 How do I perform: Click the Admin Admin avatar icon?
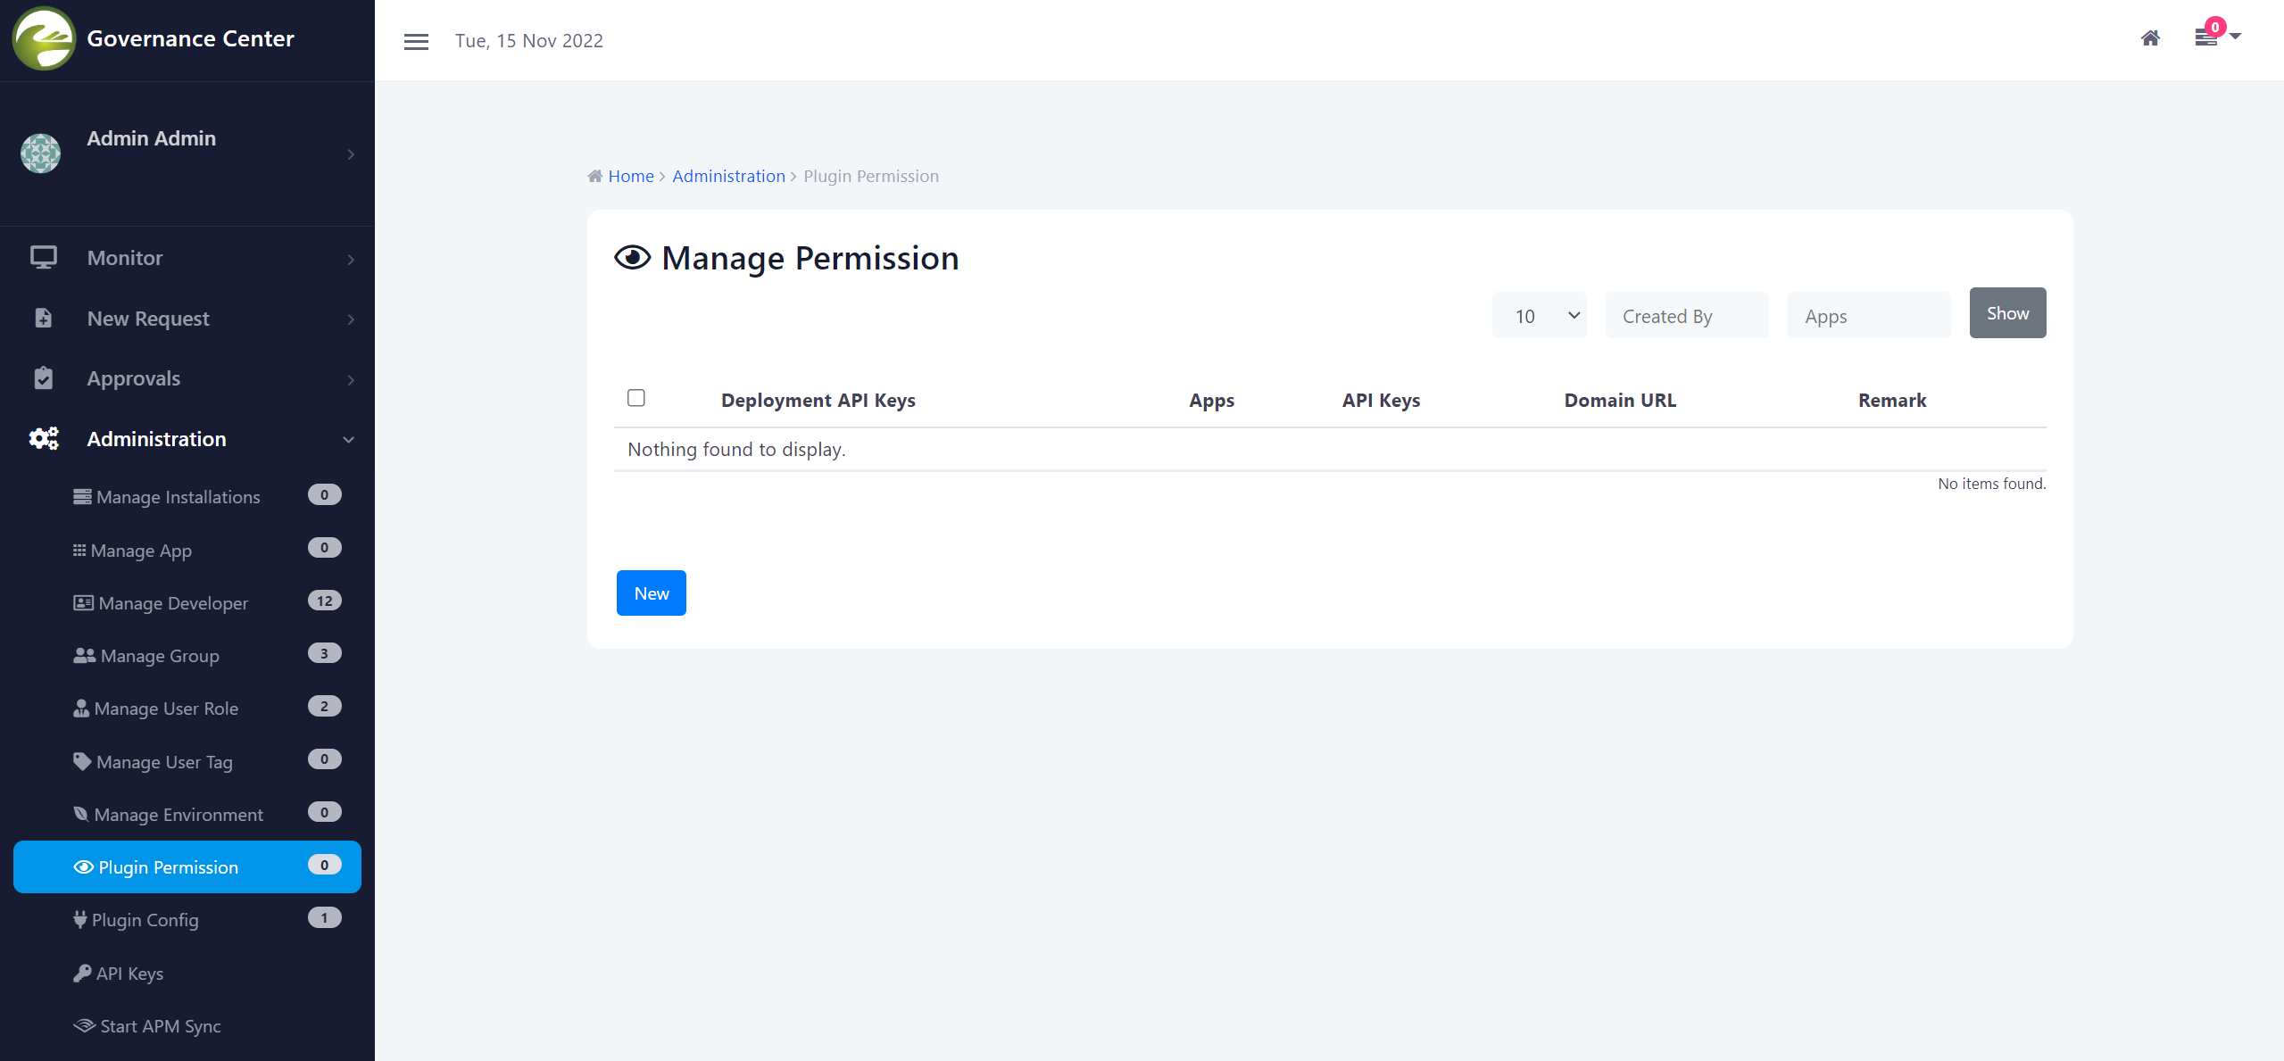pos(41,153)
